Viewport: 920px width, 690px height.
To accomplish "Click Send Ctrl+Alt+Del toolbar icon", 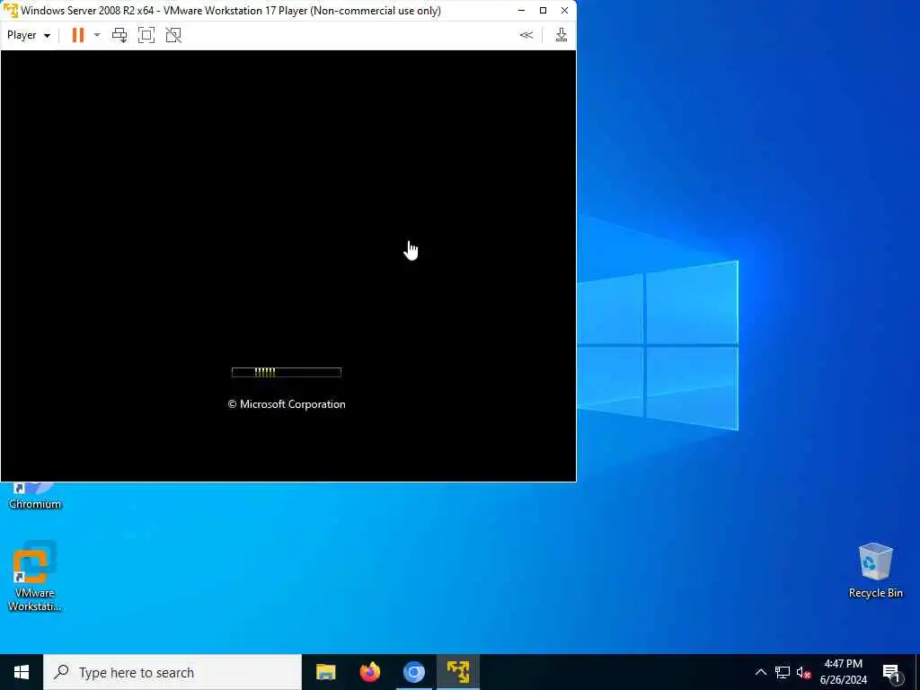I will [119, 35].
